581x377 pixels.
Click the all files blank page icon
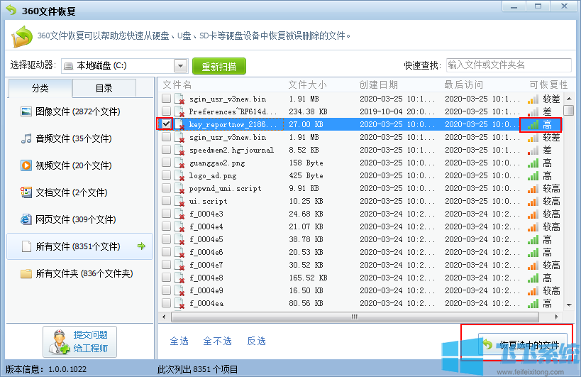(x=26, y=246)
